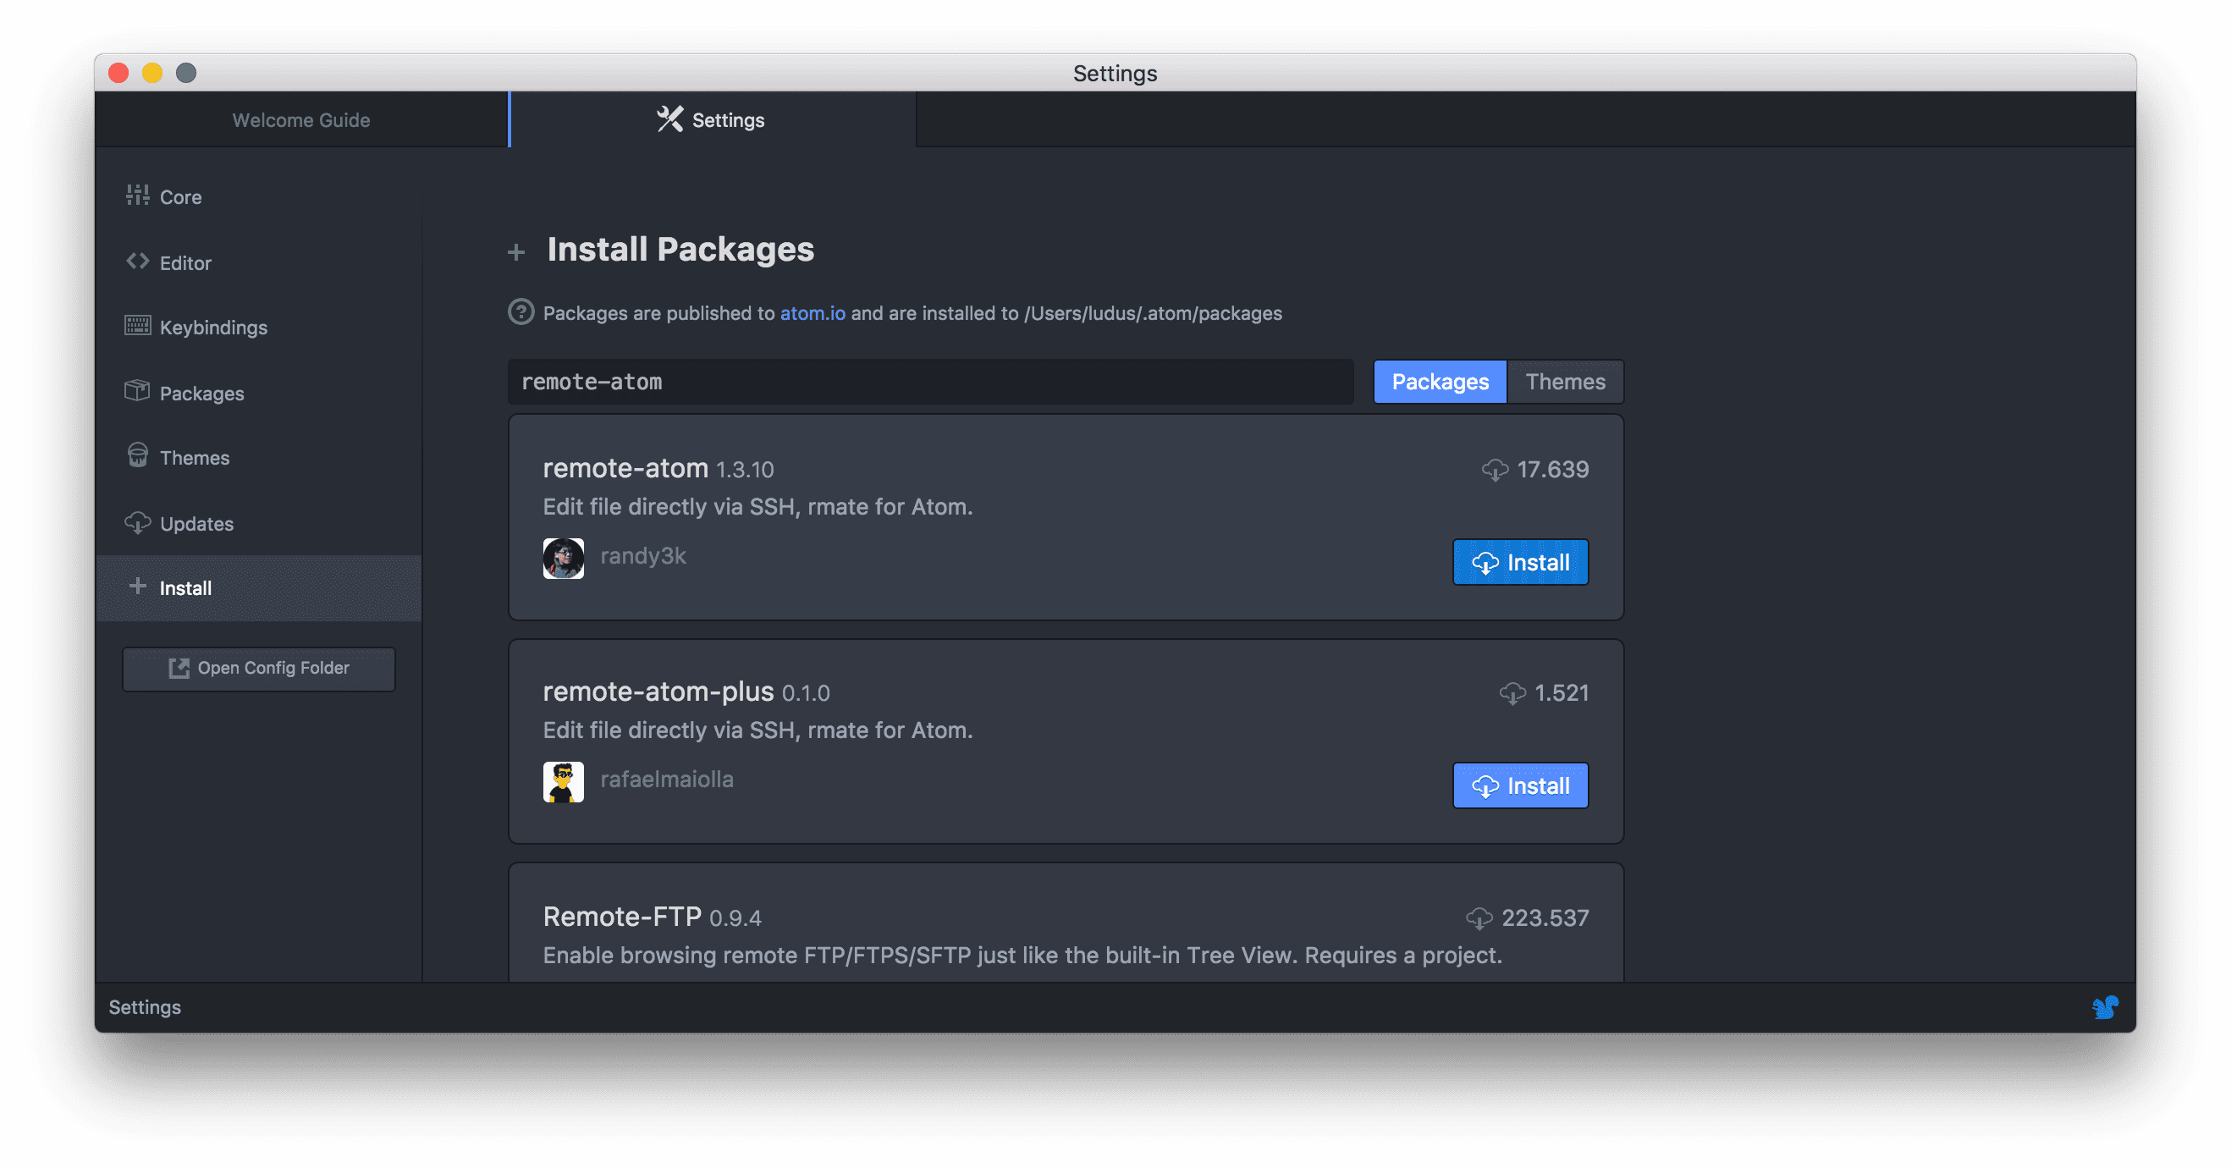Select the Settings tab
The height and width of the screenshot is (1168, 2231).
(711, 120)
